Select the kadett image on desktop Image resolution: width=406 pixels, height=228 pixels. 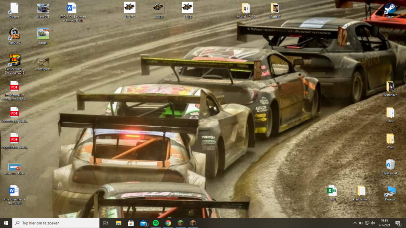(x=43, y=34)
